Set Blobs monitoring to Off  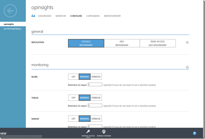tap(73, 77)
